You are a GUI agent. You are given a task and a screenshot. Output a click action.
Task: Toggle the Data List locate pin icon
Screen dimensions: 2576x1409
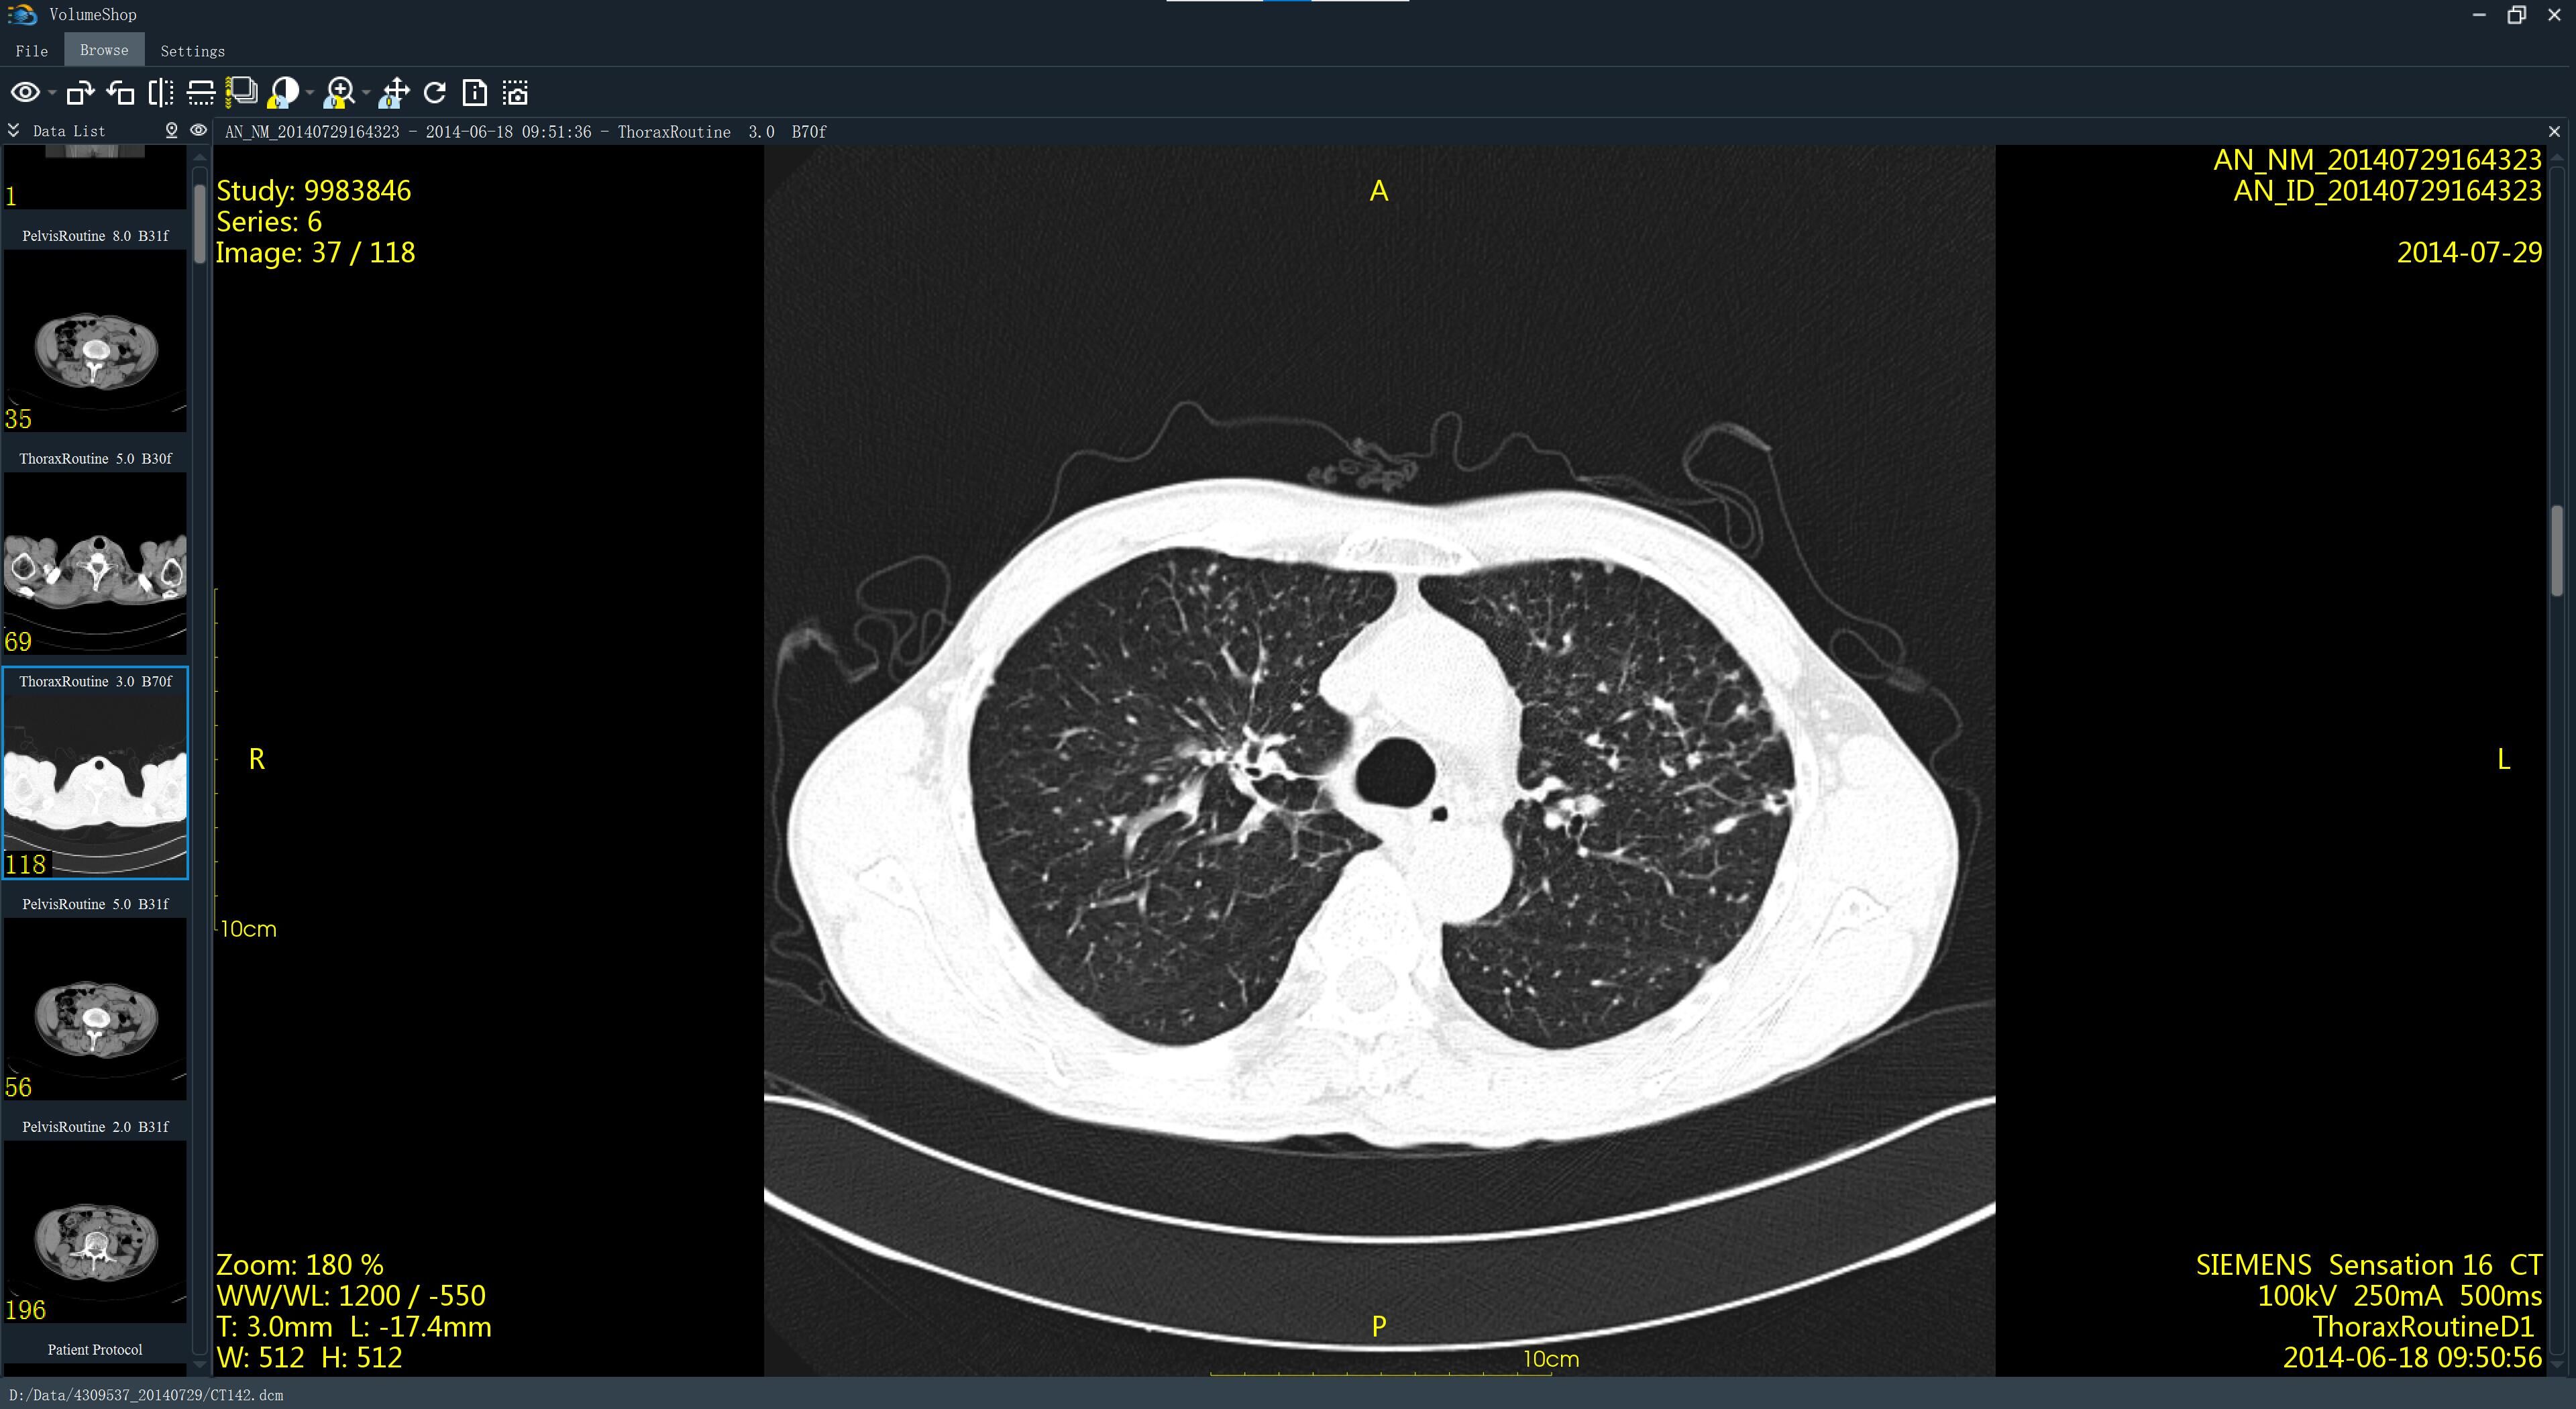coord(171,130)
